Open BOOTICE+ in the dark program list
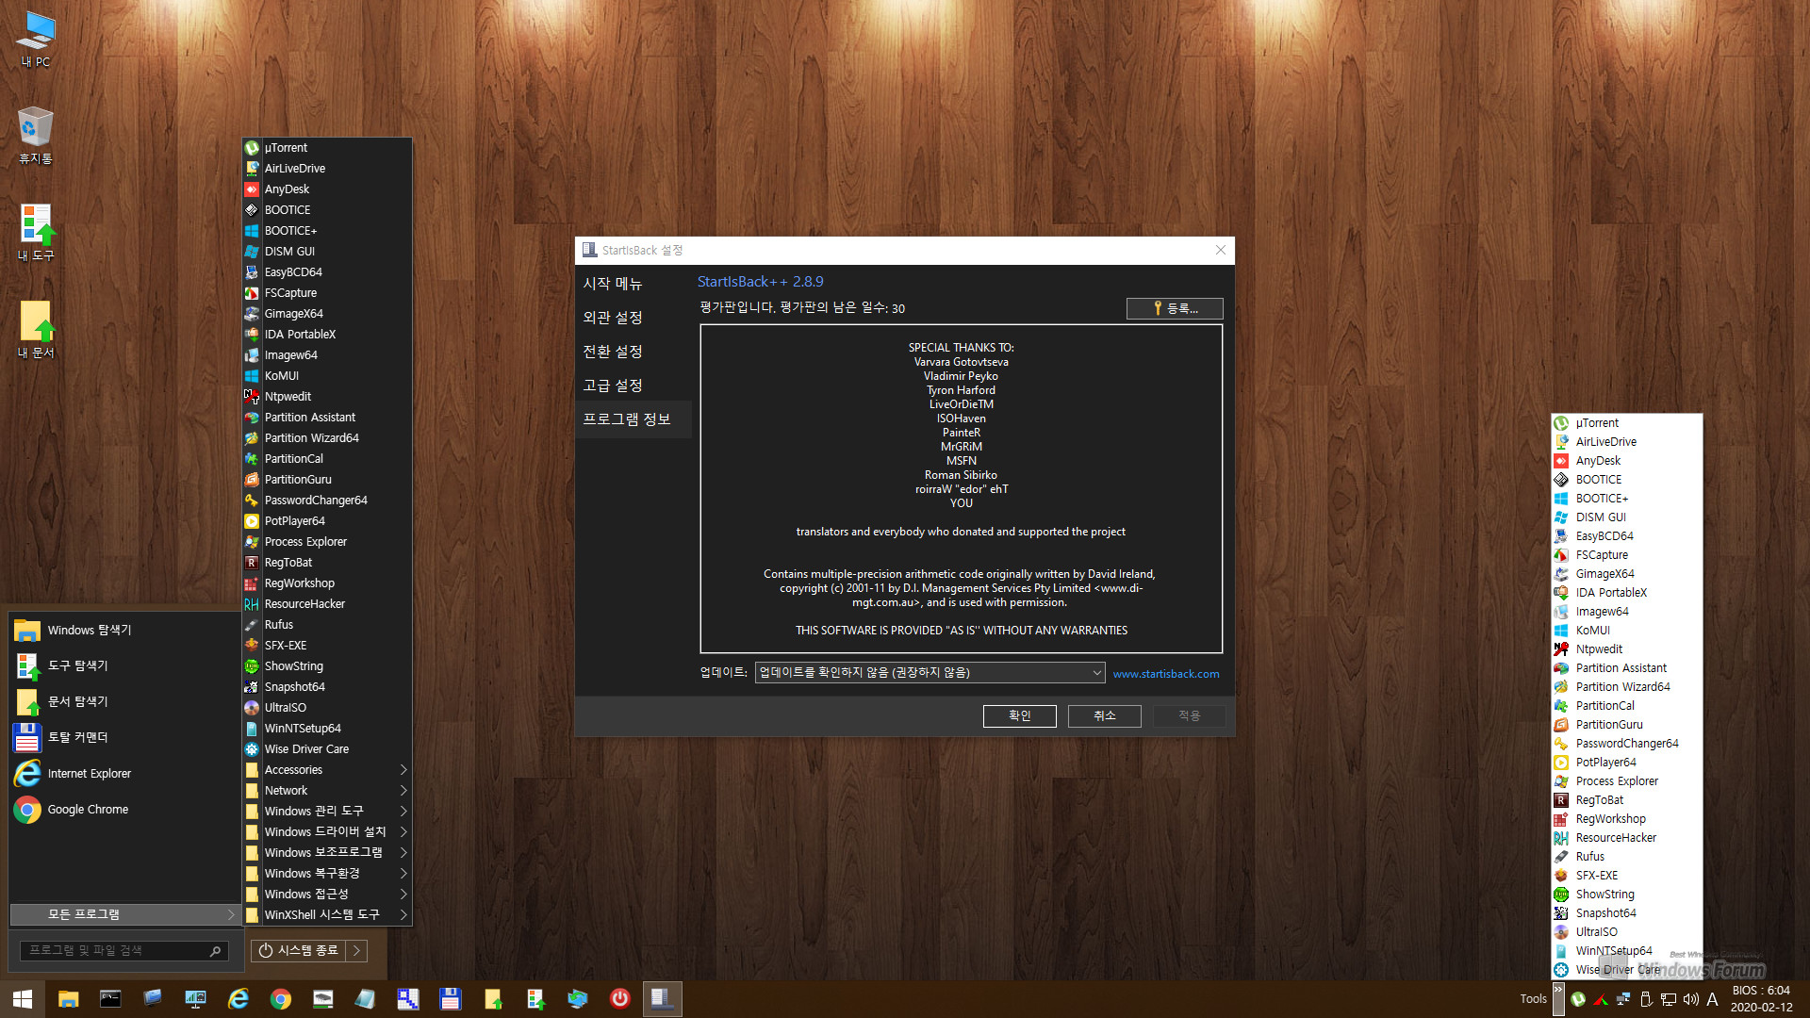 pyautogui.click(x=327, y=231)
